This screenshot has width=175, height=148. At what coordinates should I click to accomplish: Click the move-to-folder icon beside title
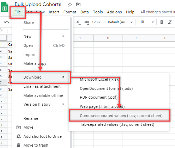pyautogui.click(x=78, y=5)
